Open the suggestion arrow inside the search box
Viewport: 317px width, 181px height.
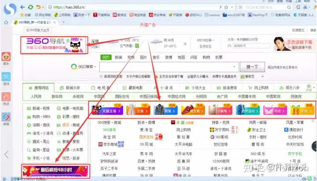(x=234, y=67)
